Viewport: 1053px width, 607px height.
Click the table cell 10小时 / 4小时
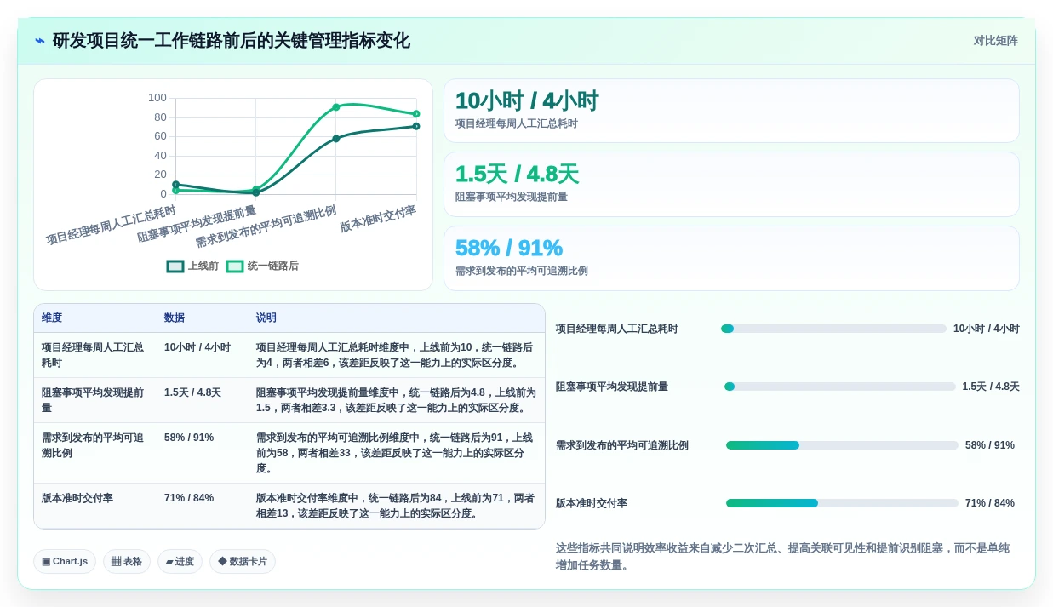click(x=197, y=347)
